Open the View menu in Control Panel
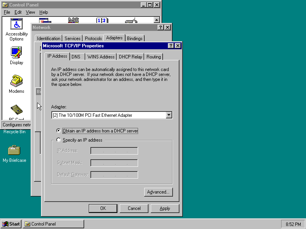306x229 pixels. (31, 12)
